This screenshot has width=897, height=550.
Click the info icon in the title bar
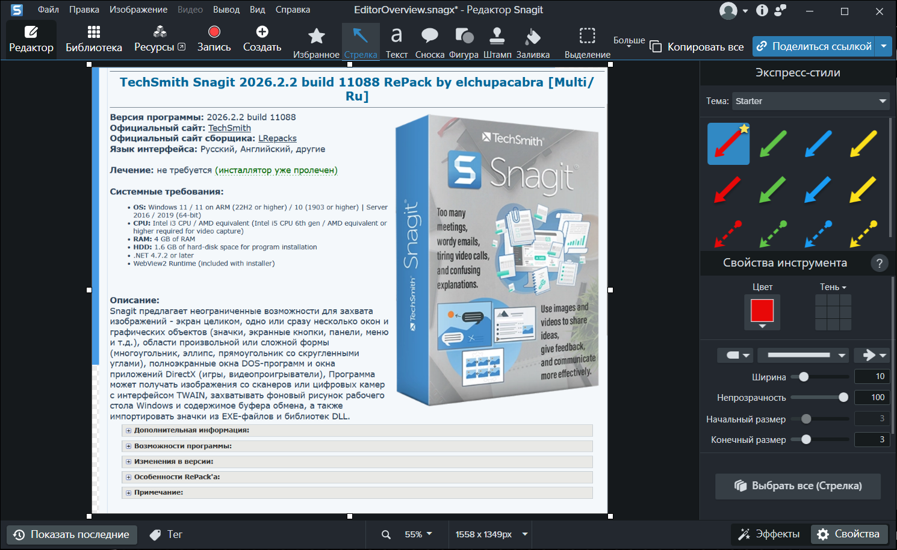click(x=762, y=10)
